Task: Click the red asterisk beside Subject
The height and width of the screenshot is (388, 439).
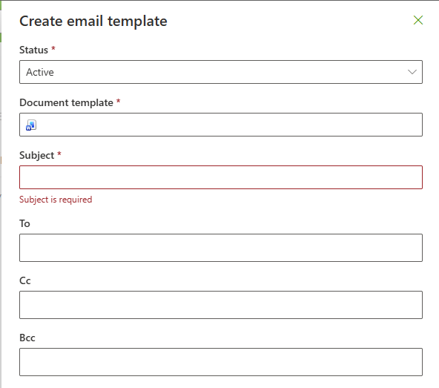Action: (x=59, y=154)
